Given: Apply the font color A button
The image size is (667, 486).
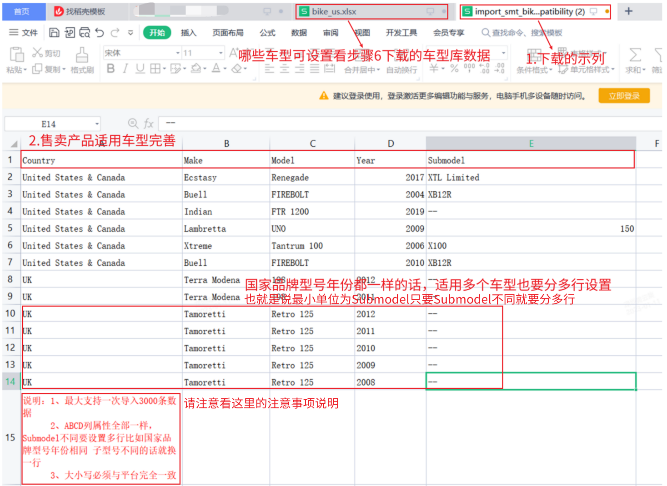Looking at the screenshot, I should click(x=216, y=69).
